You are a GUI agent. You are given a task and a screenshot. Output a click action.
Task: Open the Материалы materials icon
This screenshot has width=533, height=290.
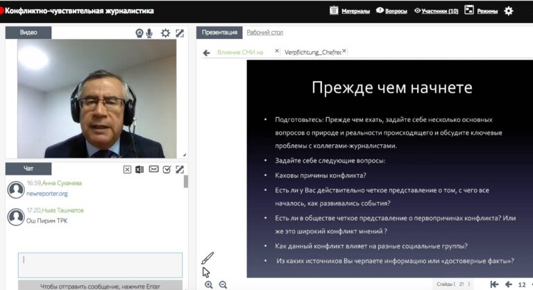point(334,10)
